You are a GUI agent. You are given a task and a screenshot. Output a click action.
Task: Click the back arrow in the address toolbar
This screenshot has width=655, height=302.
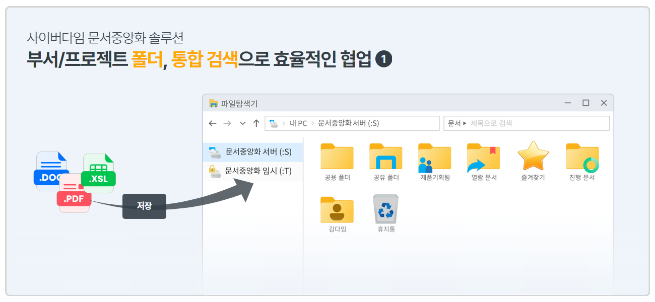coord(213,123)
